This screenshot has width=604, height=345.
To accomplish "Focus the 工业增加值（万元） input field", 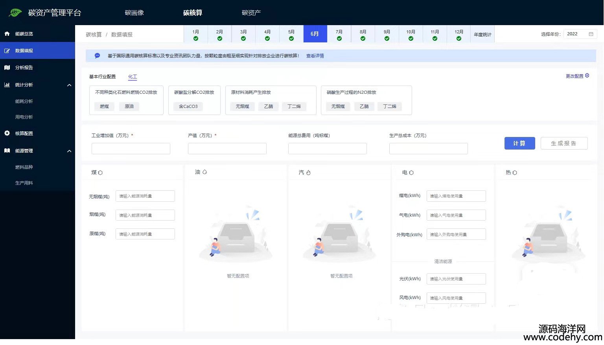I will [131, 148].
